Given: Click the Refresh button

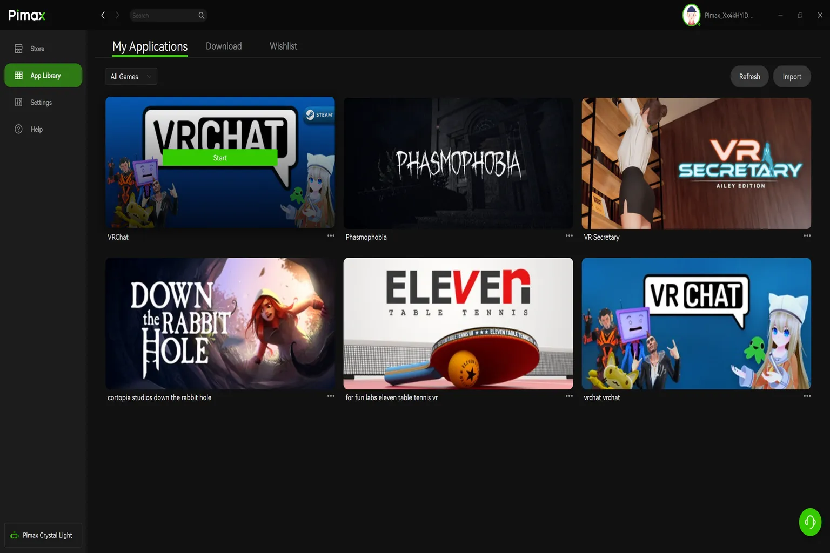Looking at the screenshot, I should (749, 77).
